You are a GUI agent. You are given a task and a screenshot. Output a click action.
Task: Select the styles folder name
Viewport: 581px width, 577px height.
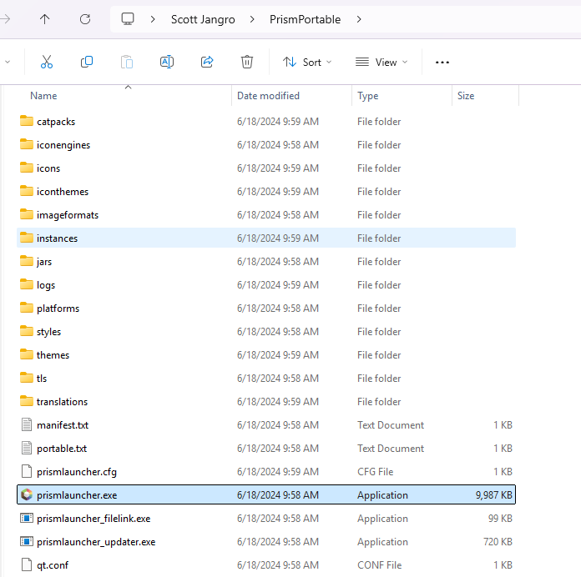pos(48,332)
